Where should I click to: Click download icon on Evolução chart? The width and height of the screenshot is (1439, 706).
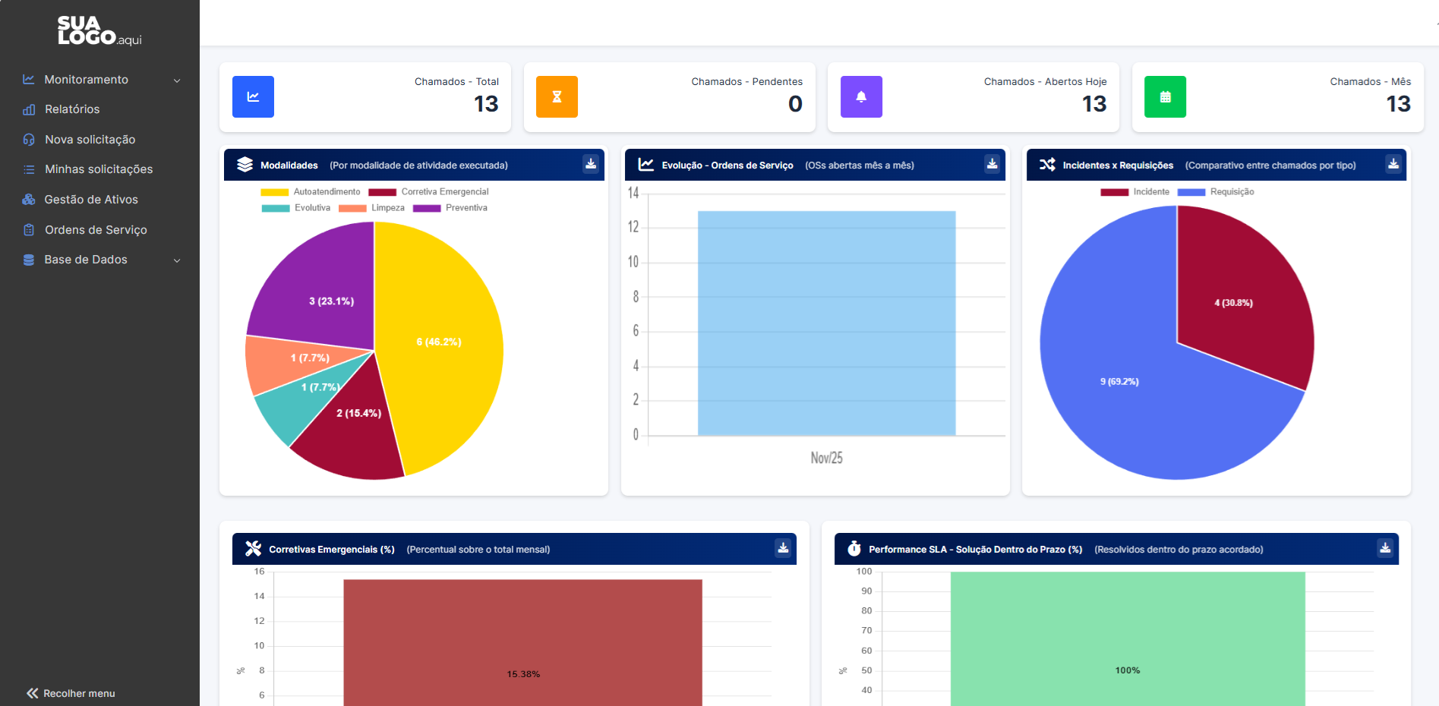click(x=992, y=164)
